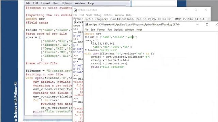Image resolution: width=218 pixels, height=122 pixels.
Task: Open Debug menu in Python Shell window
Action: click(97, 15)
